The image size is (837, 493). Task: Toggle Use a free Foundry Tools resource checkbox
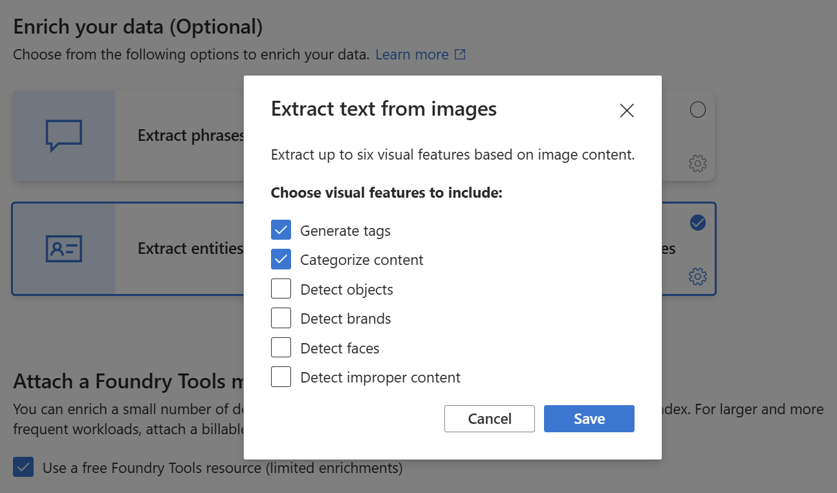[23, 467]
